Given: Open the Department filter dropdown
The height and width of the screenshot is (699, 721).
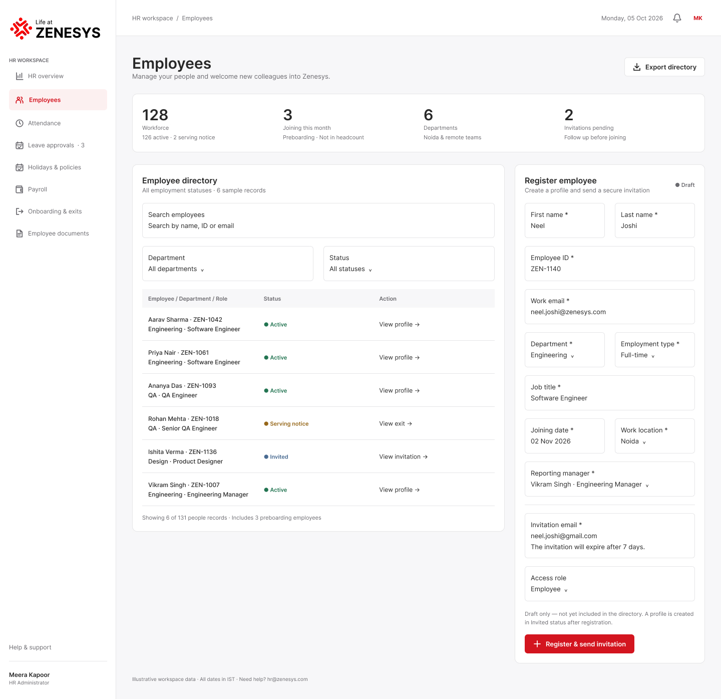Looking at the screenshot, I should tap(228, 264).
